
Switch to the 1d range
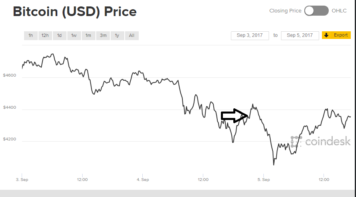point(59,35)
